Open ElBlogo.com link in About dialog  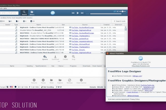(137, 76)
